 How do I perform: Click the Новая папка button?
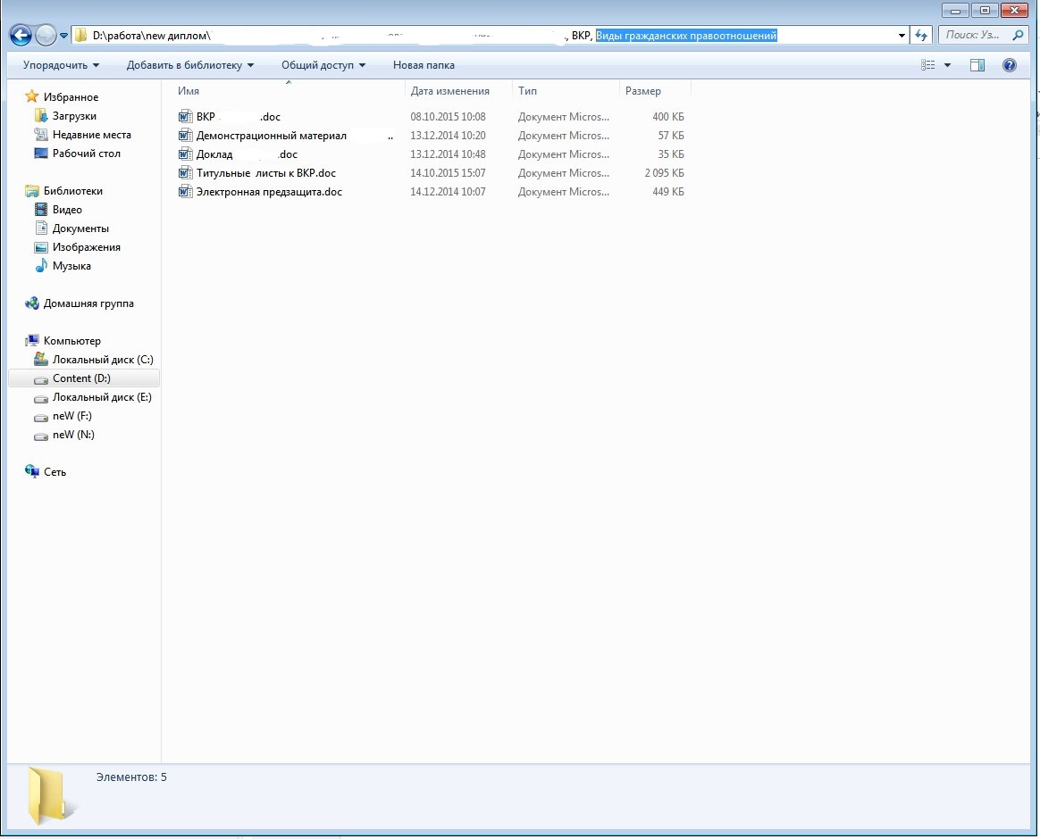click(x=424, y=65)
